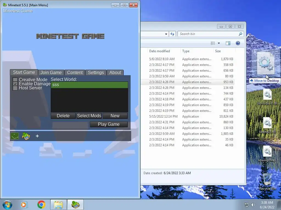Viewport: 281px width, 210px height.
Task: Select libvorbis-0.dll desktop icon
Action: coord(267,97)
